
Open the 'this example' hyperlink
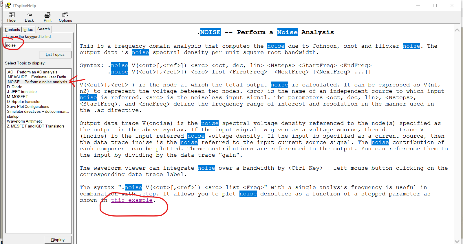[x=132, y=200]
